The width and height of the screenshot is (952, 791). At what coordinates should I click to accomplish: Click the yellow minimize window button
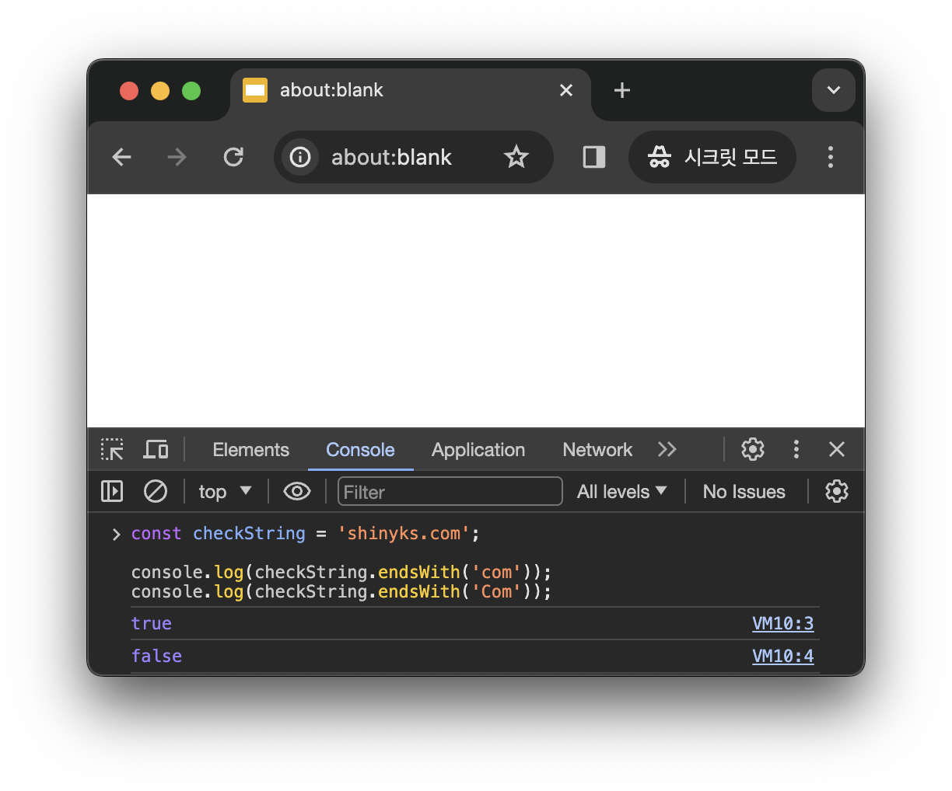tap(160, 91)
